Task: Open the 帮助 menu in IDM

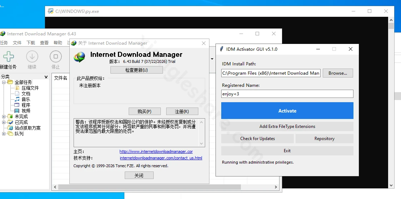Action: click(58, 43)
